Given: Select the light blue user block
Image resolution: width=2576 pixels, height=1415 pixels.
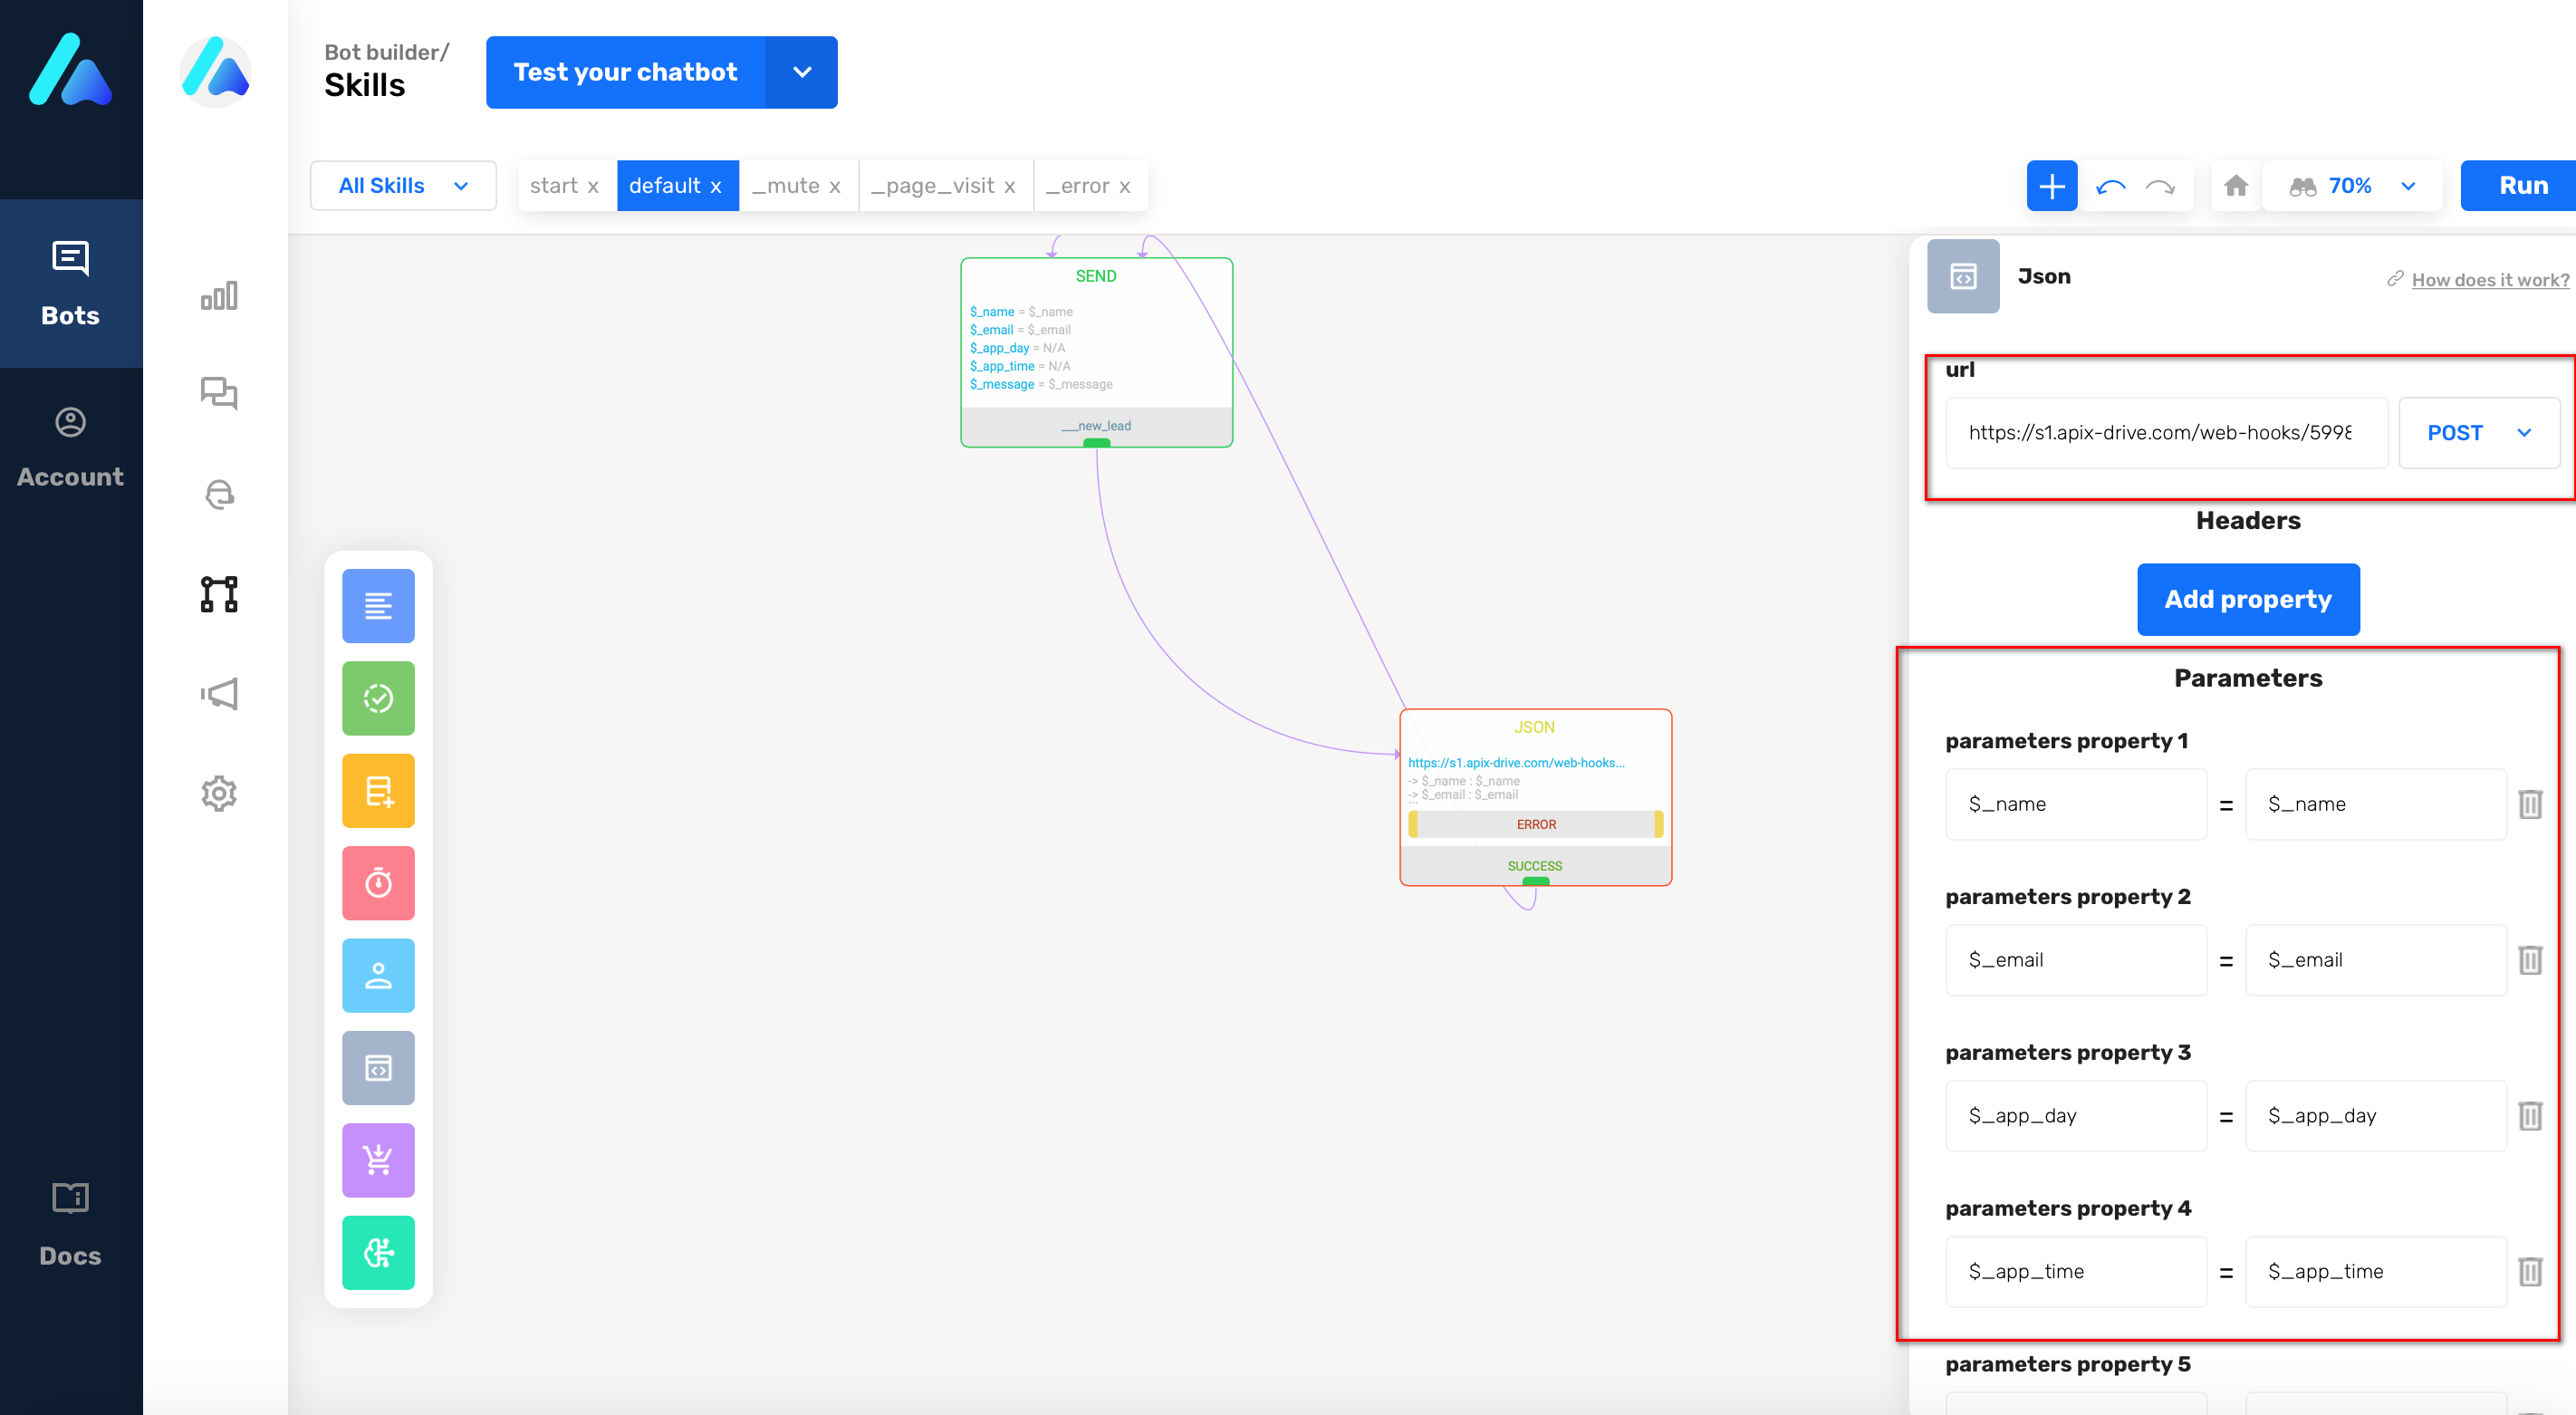Looking at the screenshot, I should pyautogui.click(x=378, y=975).
